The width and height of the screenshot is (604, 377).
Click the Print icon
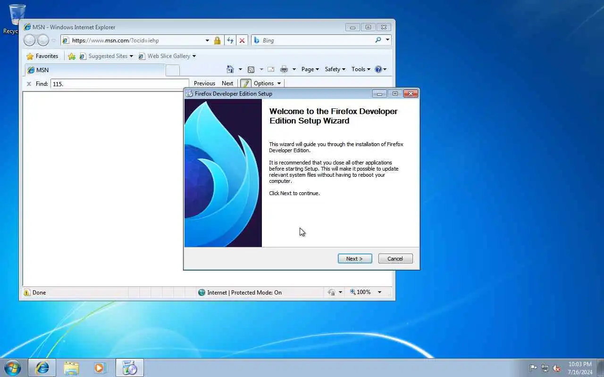tap(284, 69)
